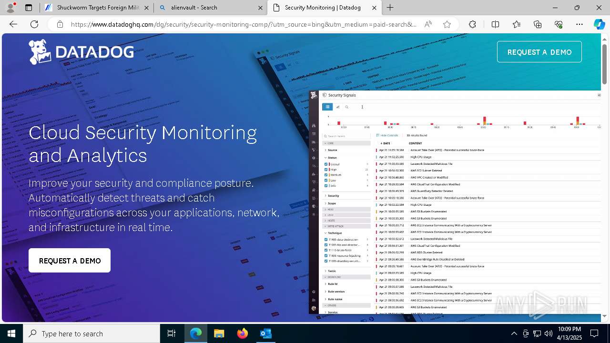
Task: Open a new browser tab
Action: 390,8
